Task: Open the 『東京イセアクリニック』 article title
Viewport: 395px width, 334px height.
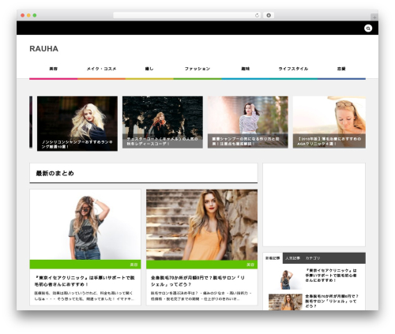Action: [85, 281]
